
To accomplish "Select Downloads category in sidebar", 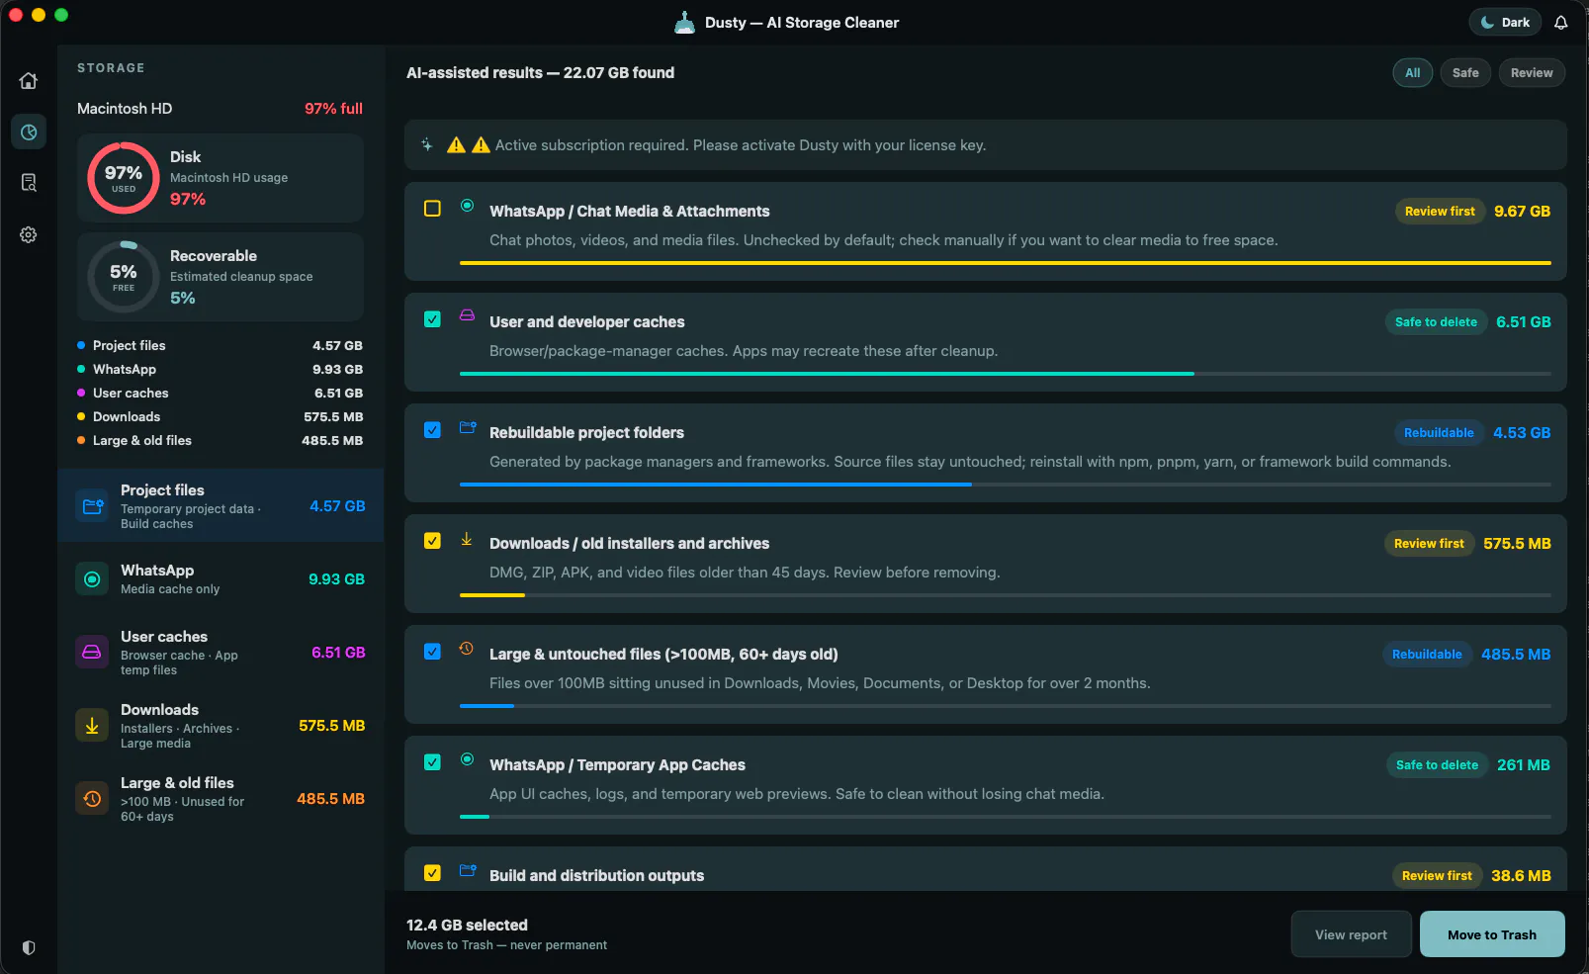I will click(x=221, y=726).
